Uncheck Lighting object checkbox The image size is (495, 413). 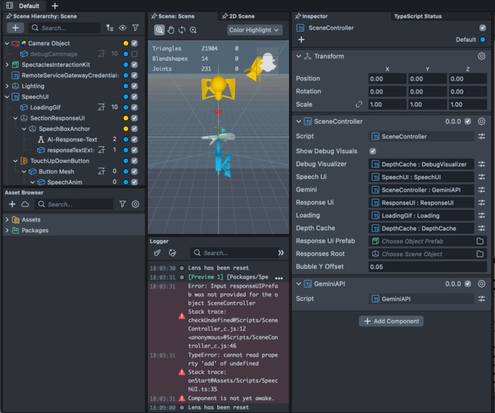(135, 86)
